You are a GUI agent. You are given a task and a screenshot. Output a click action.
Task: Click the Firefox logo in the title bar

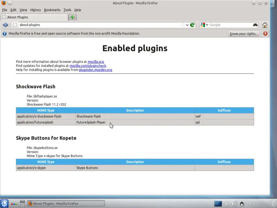click(x=4, y=3)
